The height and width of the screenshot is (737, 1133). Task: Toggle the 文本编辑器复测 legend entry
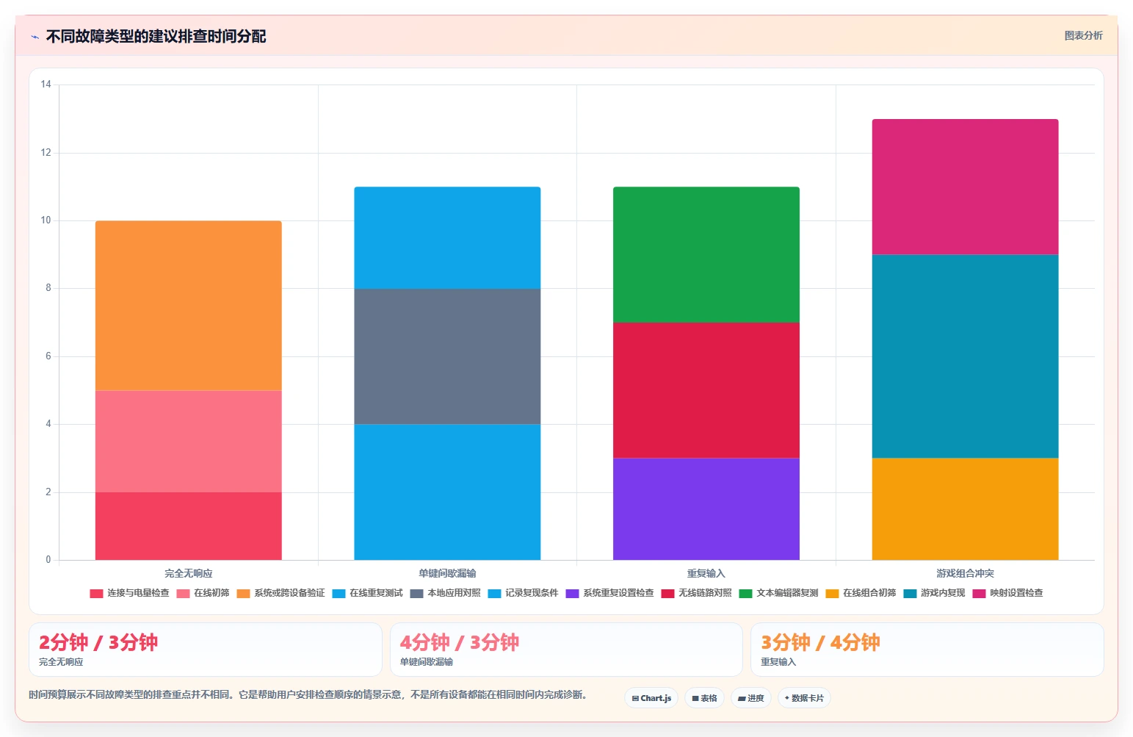[x=778, y=593]
